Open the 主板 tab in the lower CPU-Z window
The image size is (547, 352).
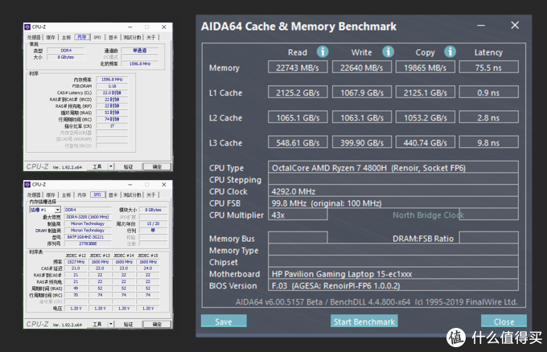(66, 194)
